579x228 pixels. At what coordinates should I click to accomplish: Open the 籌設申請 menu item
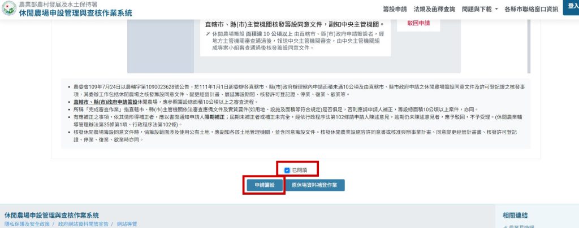coord(395,9)
